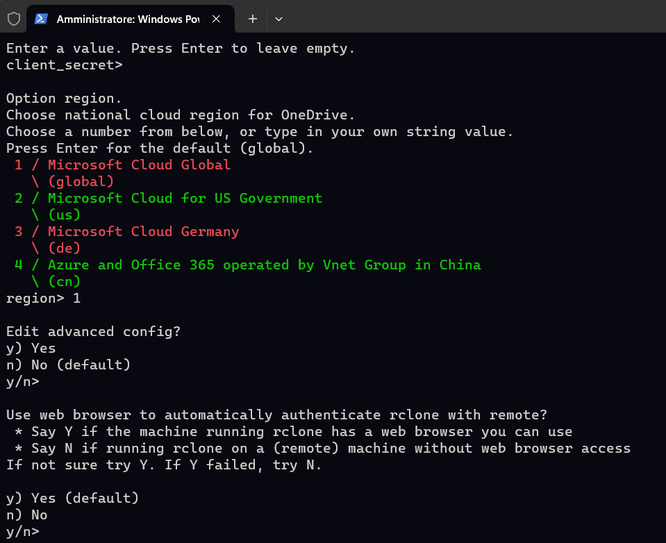Image resolution: width=666 pixels, height=543 pixels.
Task: Click the "y) Yes (default)" line
Action: 73,499
